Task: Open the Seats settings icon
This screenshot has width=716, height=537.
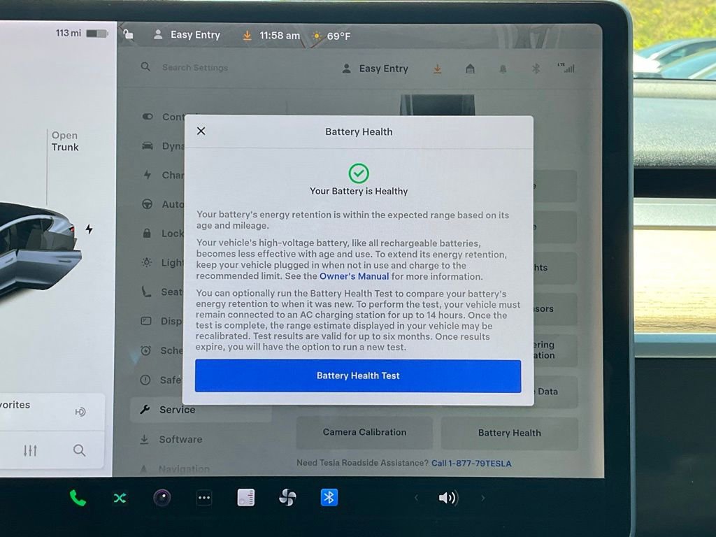Action: click(x=146, y=292)
